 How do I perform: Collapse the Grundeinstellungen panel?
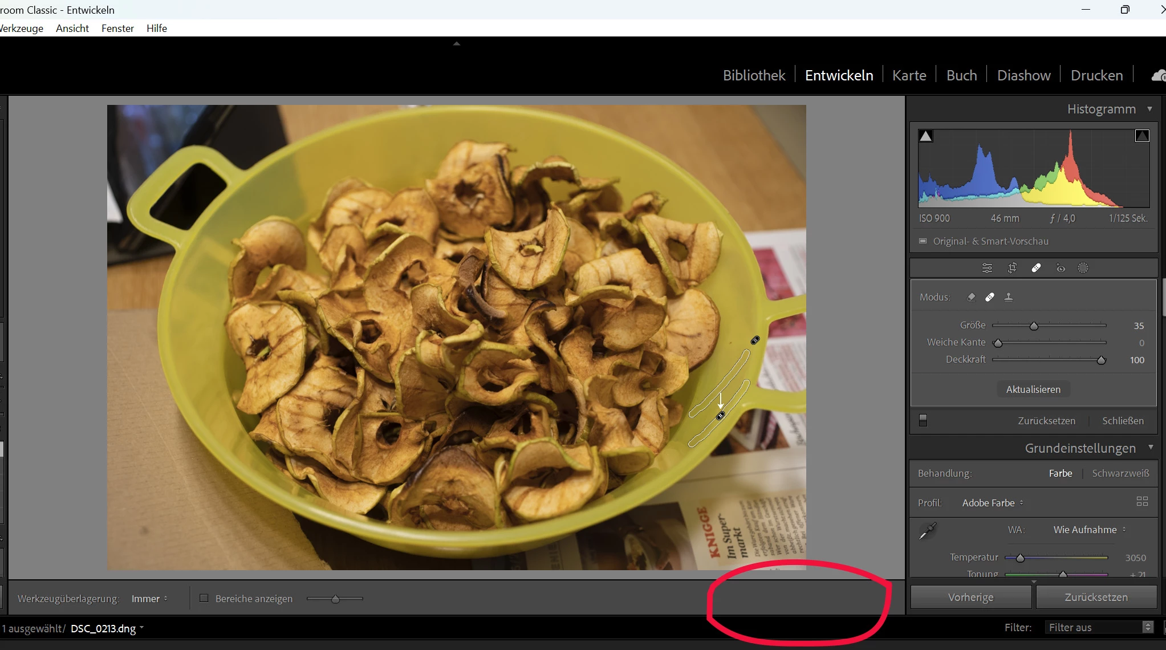click(x=1151, y=448)
